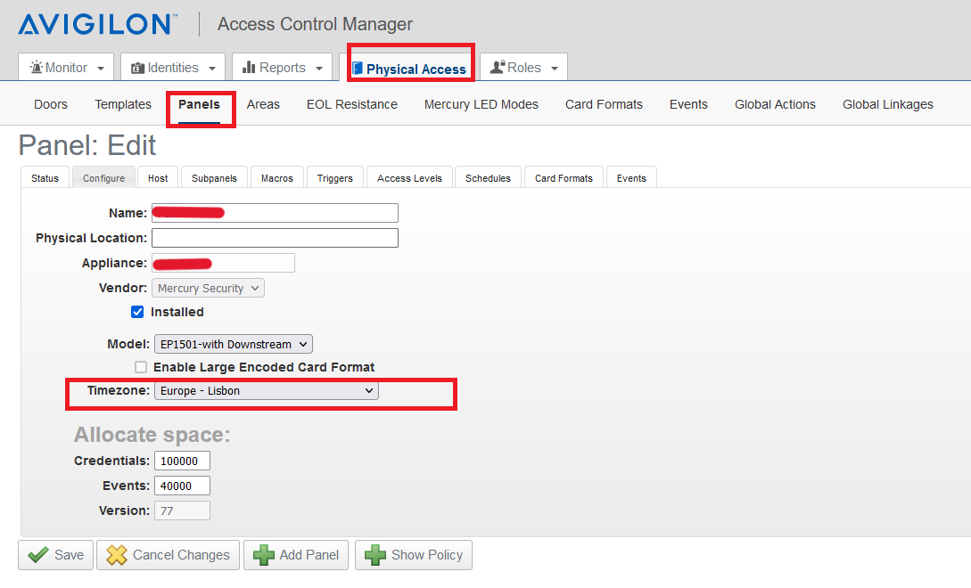The height and width of the screenshot is (588, 971).
Task: Uncheck the Installed checkbox
Action: [x=137, y=312]
